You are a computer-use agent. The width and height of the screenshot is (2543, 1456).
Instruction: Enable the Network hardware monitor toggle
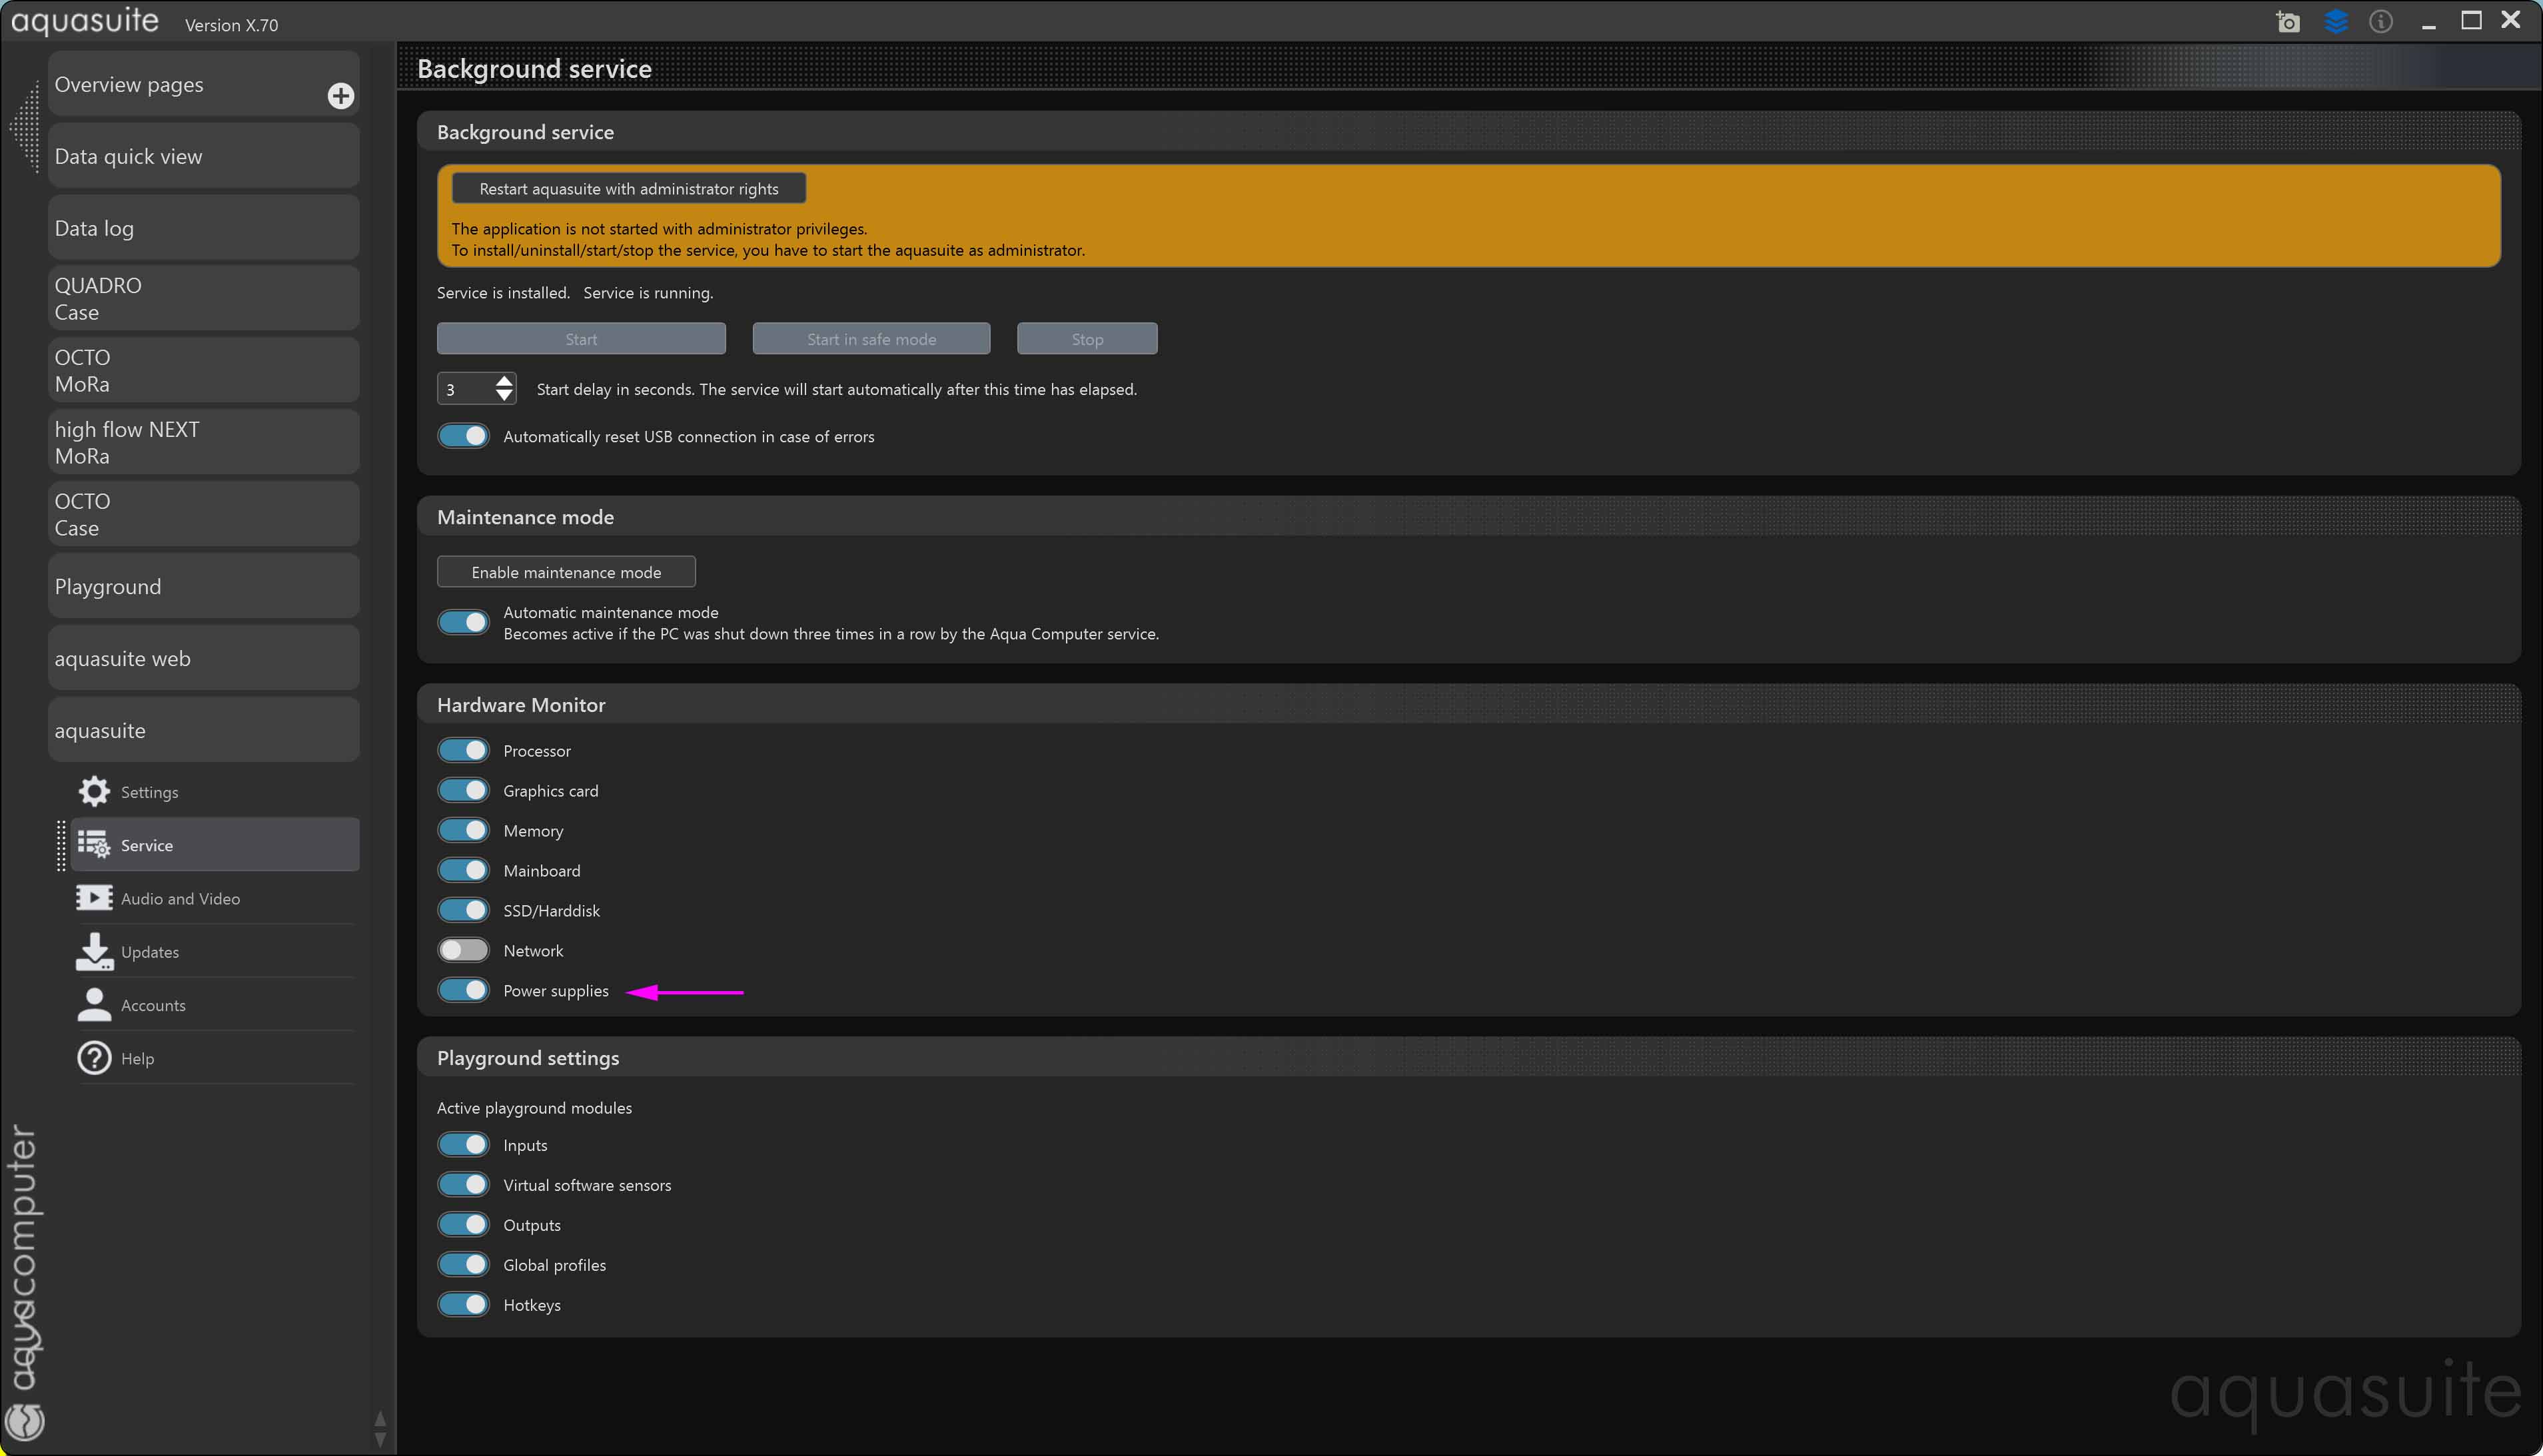click(463, 950)
